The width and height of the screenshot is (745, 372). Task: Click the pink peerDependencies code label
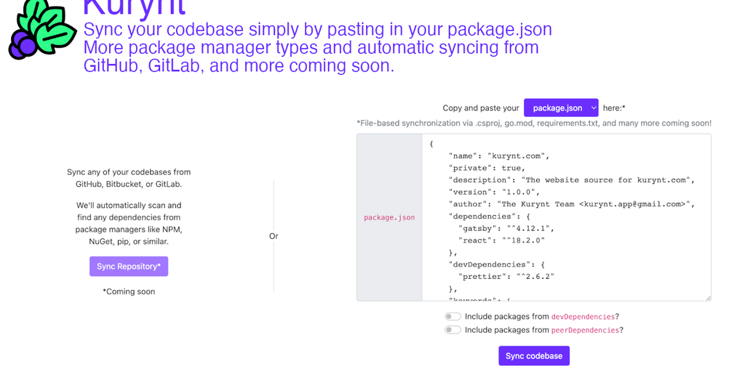(585, 330)
